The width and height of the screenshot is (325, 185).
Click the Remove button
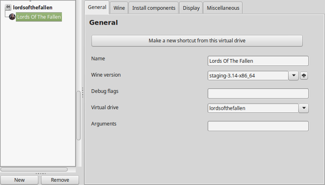pyautogui.click(x=60, y=180)
